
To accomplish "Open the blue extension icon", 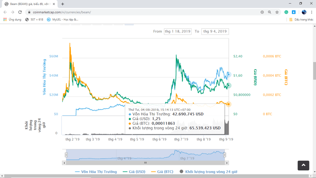I will [x=294, y=12].
